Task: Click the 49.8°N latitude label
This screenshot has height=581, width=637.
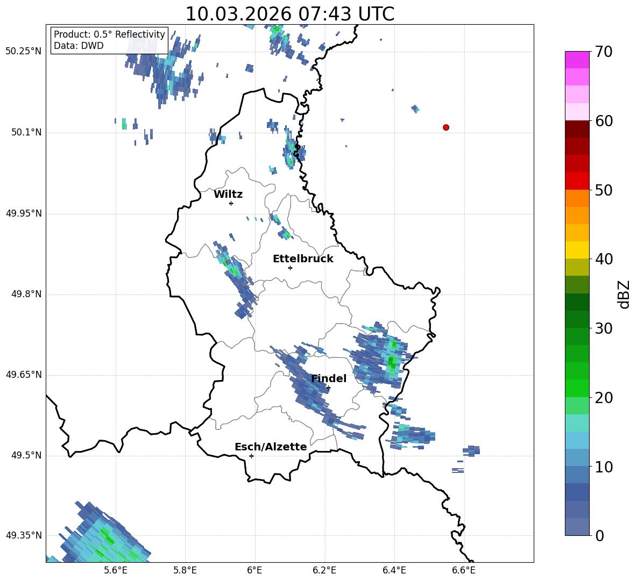Action: (26, 294)
